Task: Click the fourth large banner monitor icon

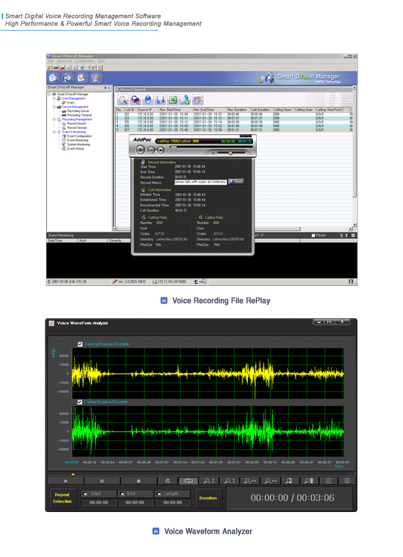Action: (96, 78)
